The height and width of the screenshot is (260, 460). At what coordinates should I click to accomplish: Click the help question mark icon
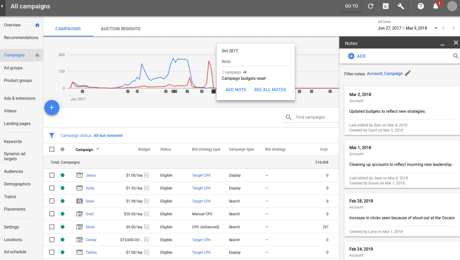421,6
